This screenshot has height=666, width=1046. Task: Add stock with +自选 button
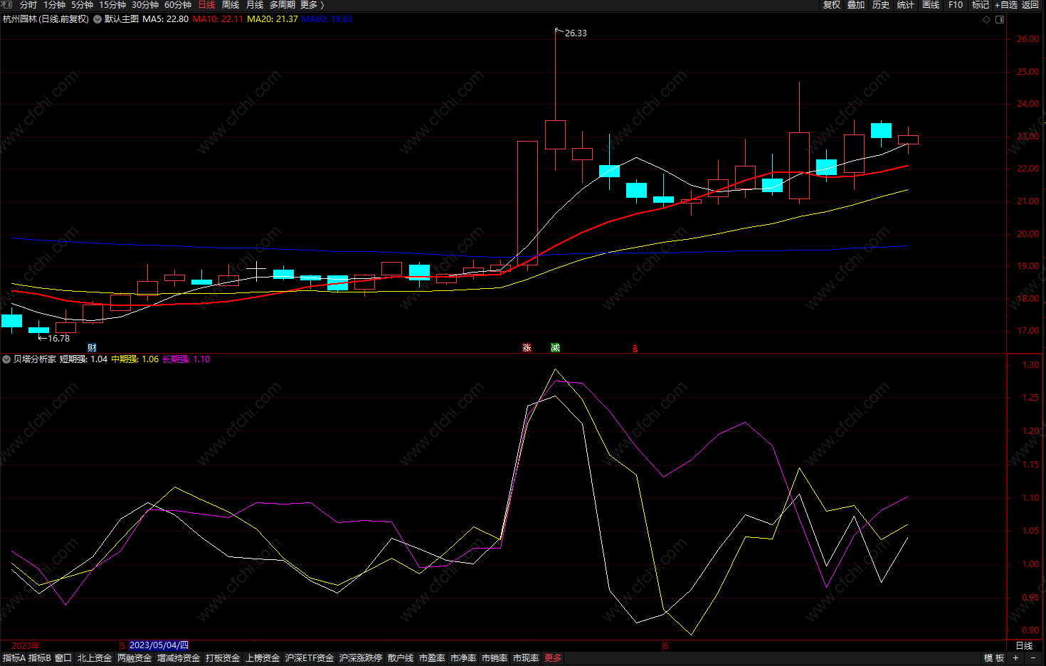[1006, 5]
